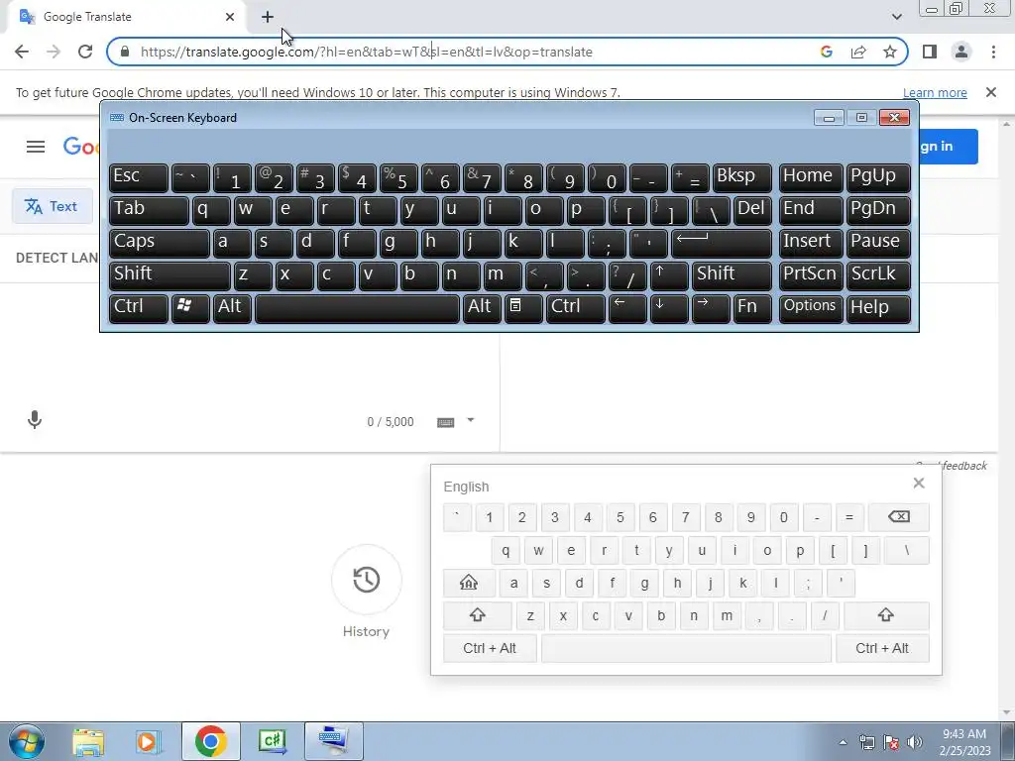This screenshot has width=1015, height=761.
Task: Click Help on On-Screen Keyboard
Action: click(x=878, y=308)
